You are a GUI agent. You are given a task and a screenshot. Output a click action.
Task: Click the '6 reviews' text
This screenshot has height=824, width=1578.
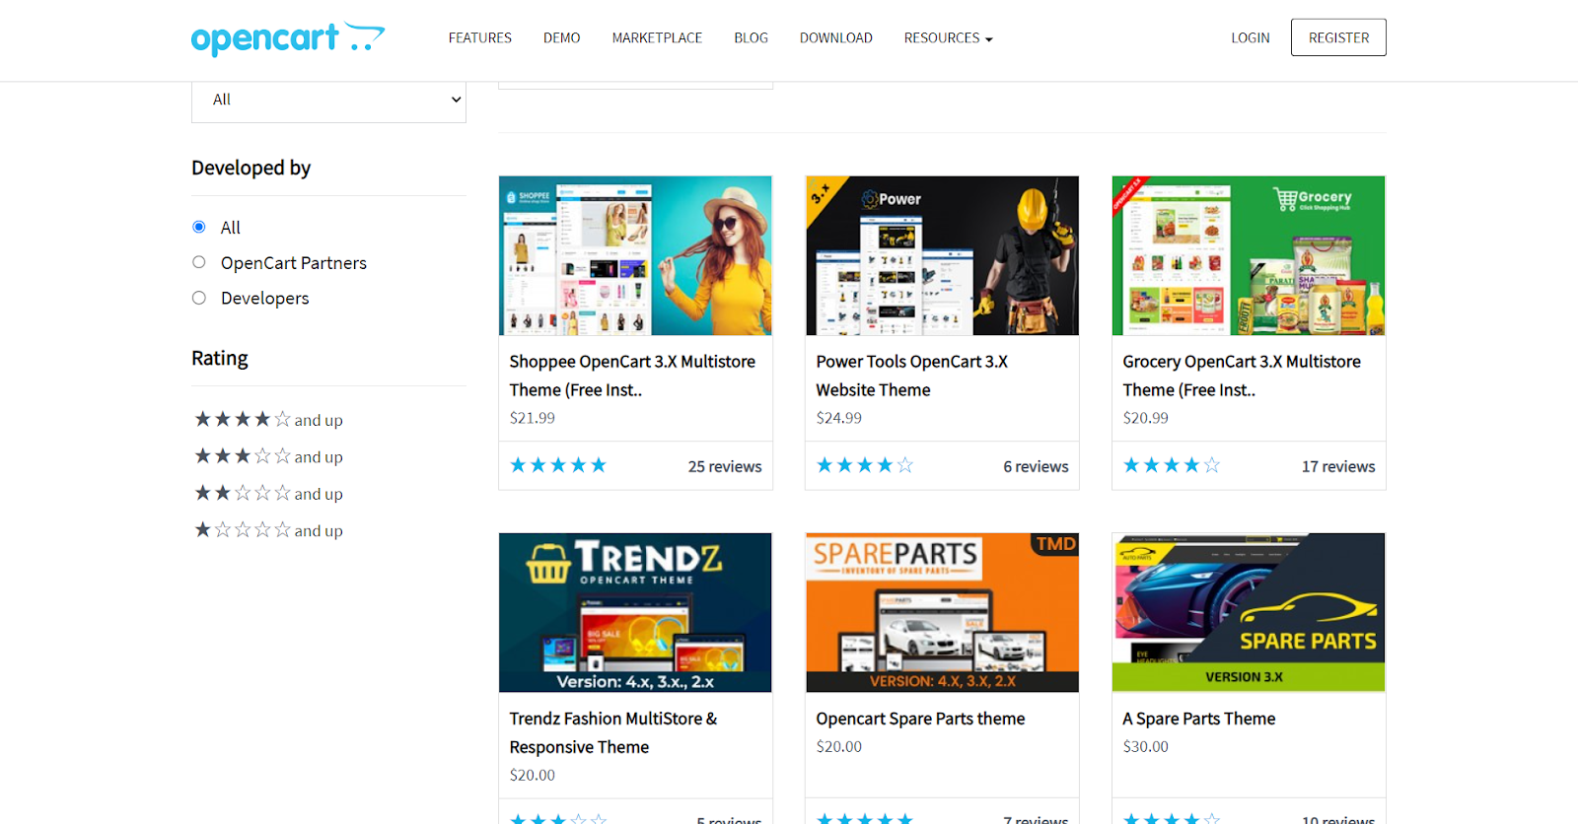pos(1036,466)
